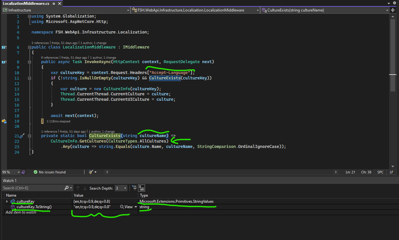Collapse the CultureExists method outline
This screenshot has width=399, height=240.
point(29,136)
